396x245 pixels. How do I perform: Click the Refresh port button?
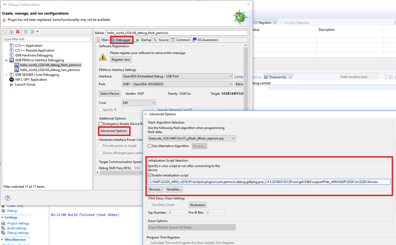click(239, 84)
